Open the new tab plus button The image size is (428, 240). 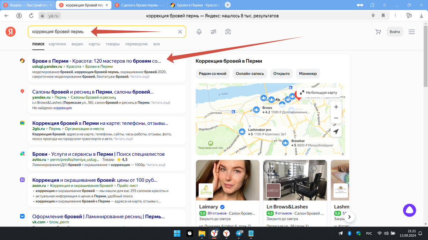(x=228, y=5)
